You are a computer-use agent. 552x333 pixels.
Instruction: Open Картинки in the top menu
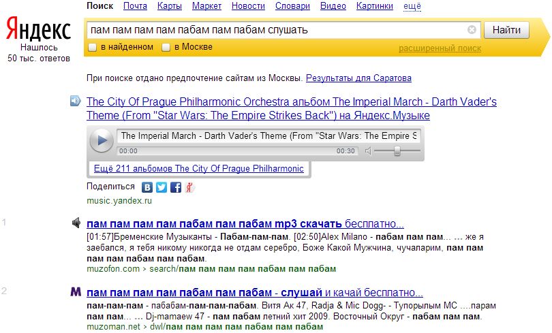375,6
